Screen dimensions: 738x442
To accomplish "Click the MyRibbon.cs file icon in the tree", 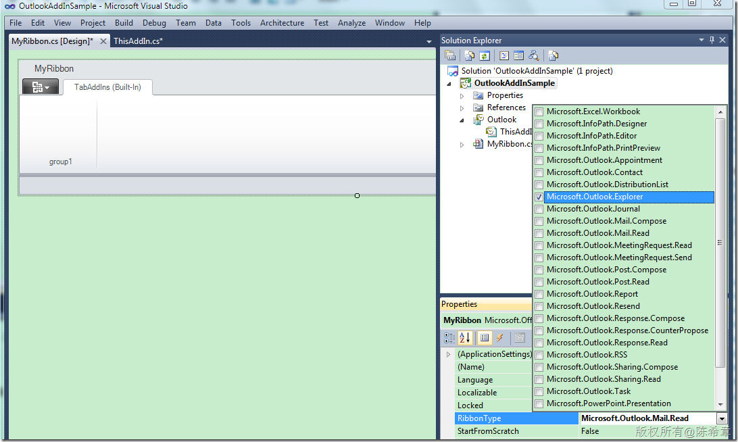I will pyautogui.click(x=478, y=144).
